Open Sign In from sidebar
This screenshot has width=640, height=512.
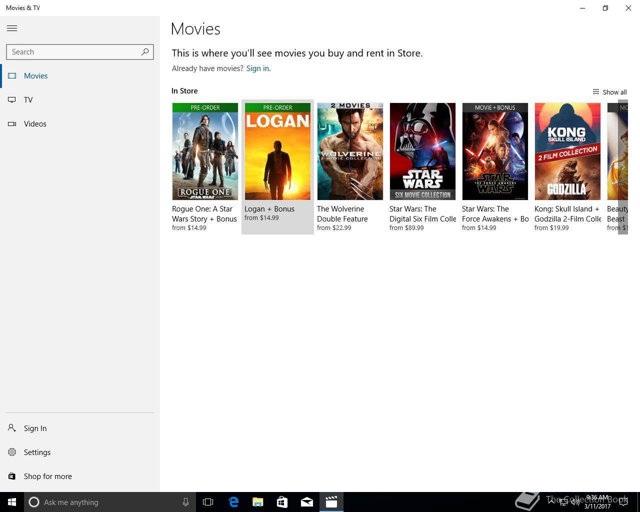(x=80, y=428)
